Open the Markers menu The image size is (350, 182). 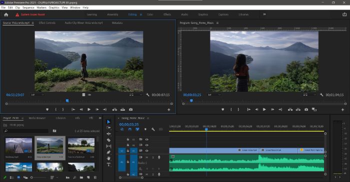click(x=41, y=7)
